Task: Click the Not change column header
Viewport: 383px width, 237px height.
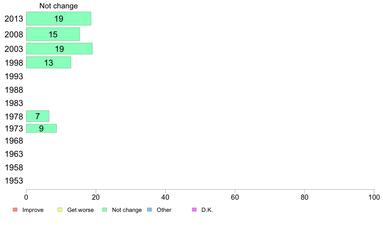Action: point(59,6)
